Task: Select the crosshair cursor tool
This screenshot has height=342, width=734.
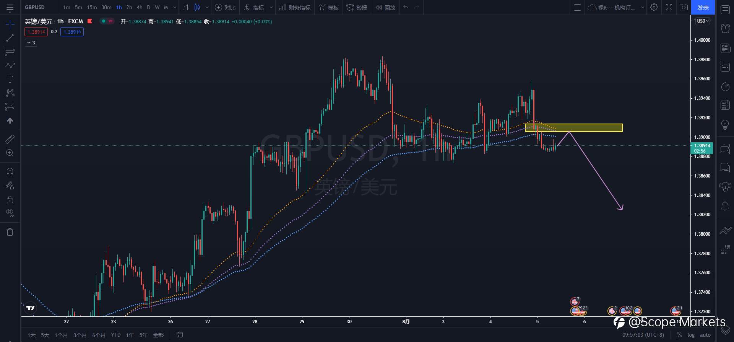Action: click(x=10, y=24)
